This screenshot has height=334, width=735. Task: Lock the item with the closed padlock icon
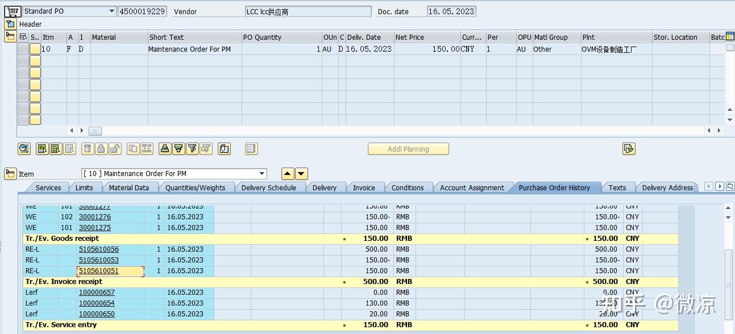click(101, 148)
